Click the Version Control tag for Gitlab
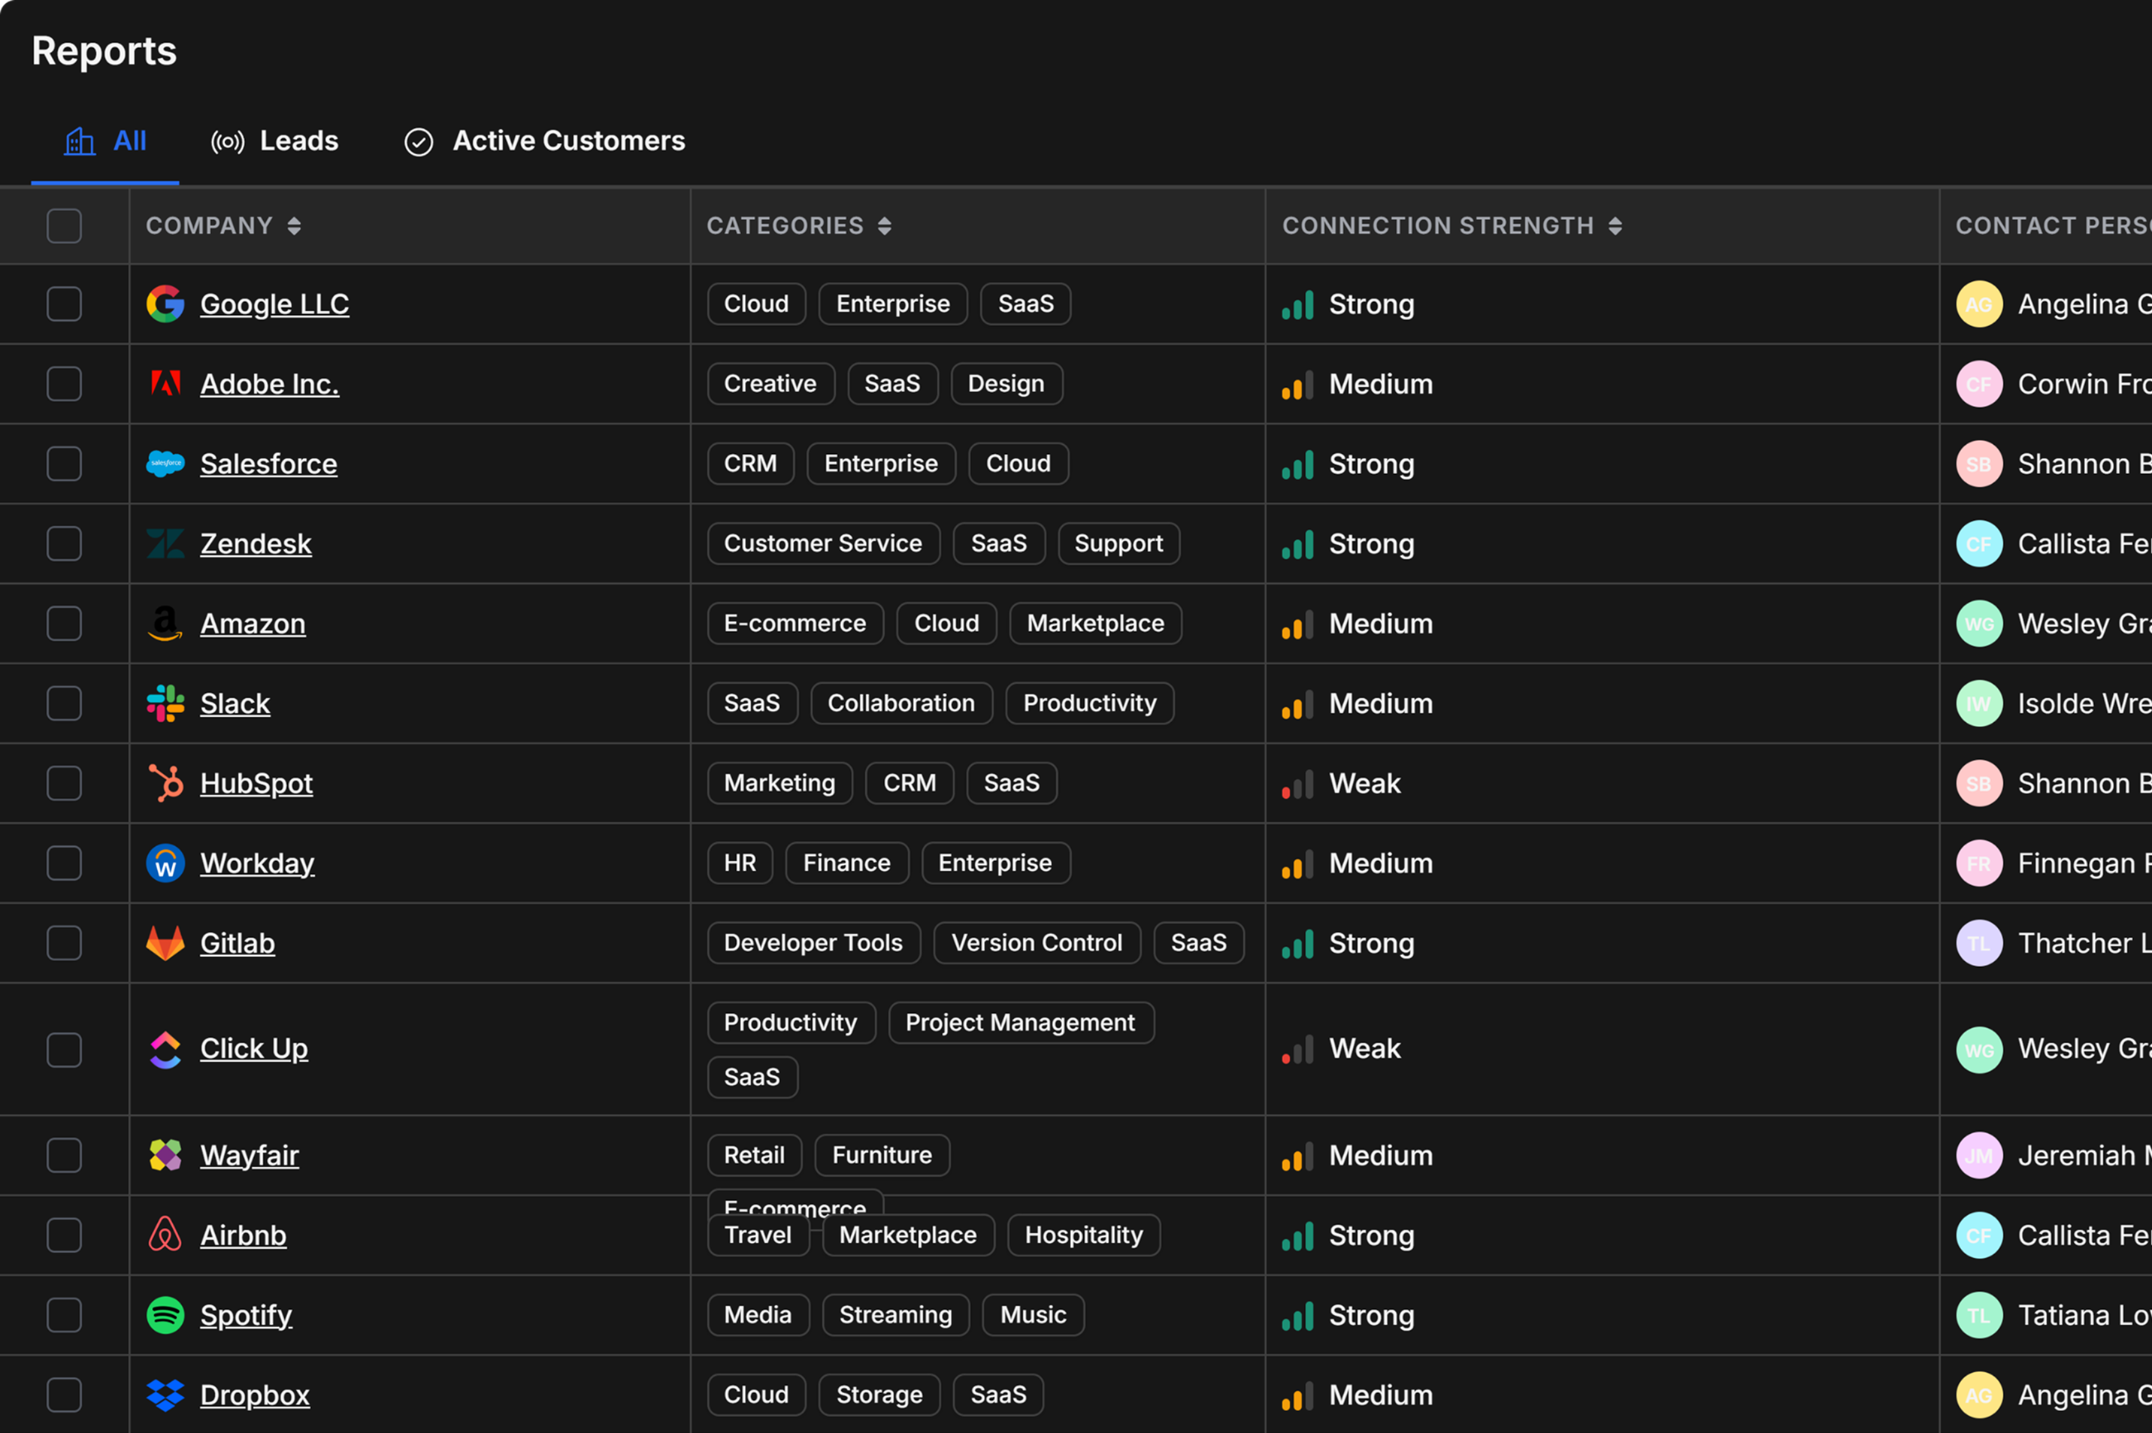The width and height of the screenshot is (2152, 1433). coord(1037,943)
